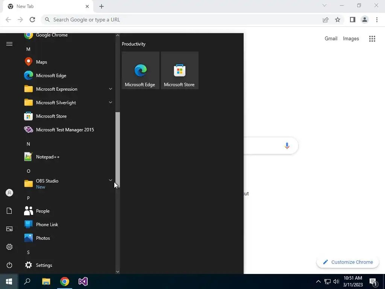Expand the Microsoft Silverlight folder
This screenshot has width=385, height=289.
pyautogui.click(x=68, y=102)
